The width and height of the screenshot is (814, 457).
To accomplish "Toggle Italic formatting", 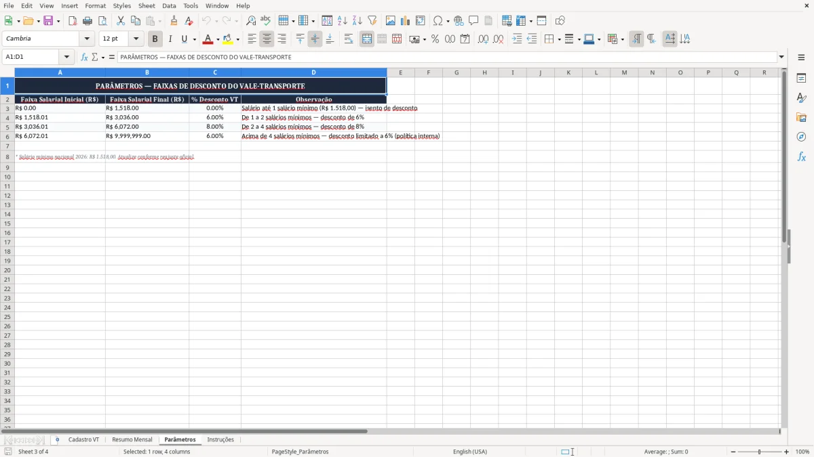I will pos(170,39).
